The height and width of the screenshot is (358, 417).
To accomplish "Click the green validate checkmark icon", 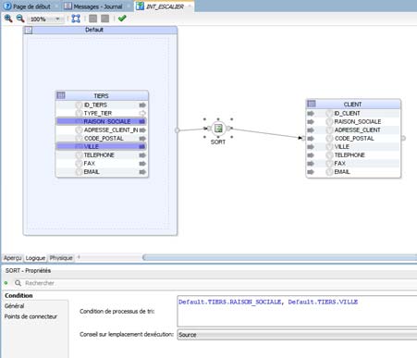I will [122, 19].
